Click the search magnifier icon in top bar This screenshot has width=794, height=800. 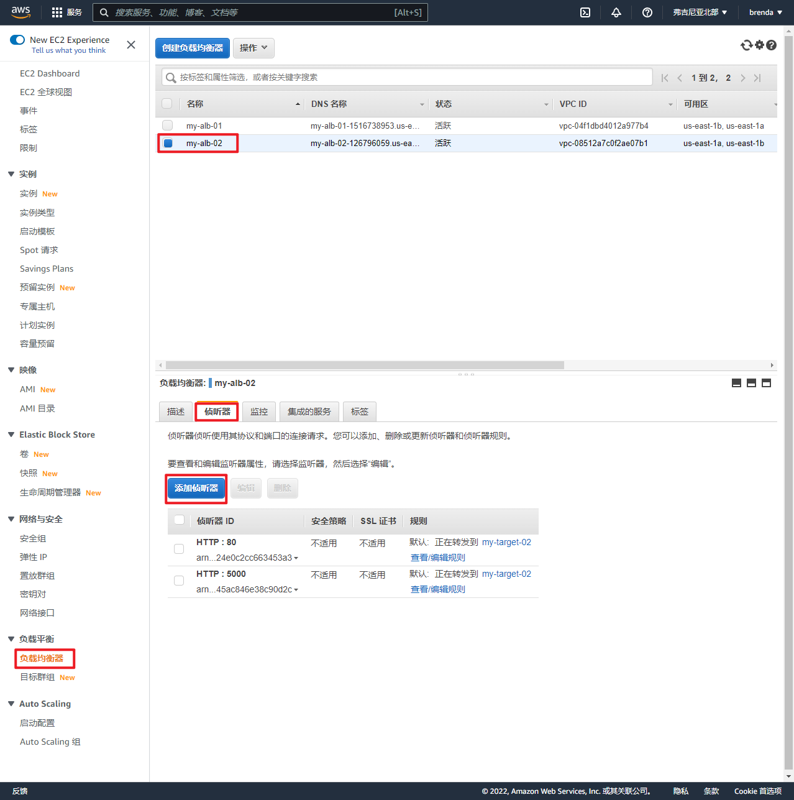104,12
